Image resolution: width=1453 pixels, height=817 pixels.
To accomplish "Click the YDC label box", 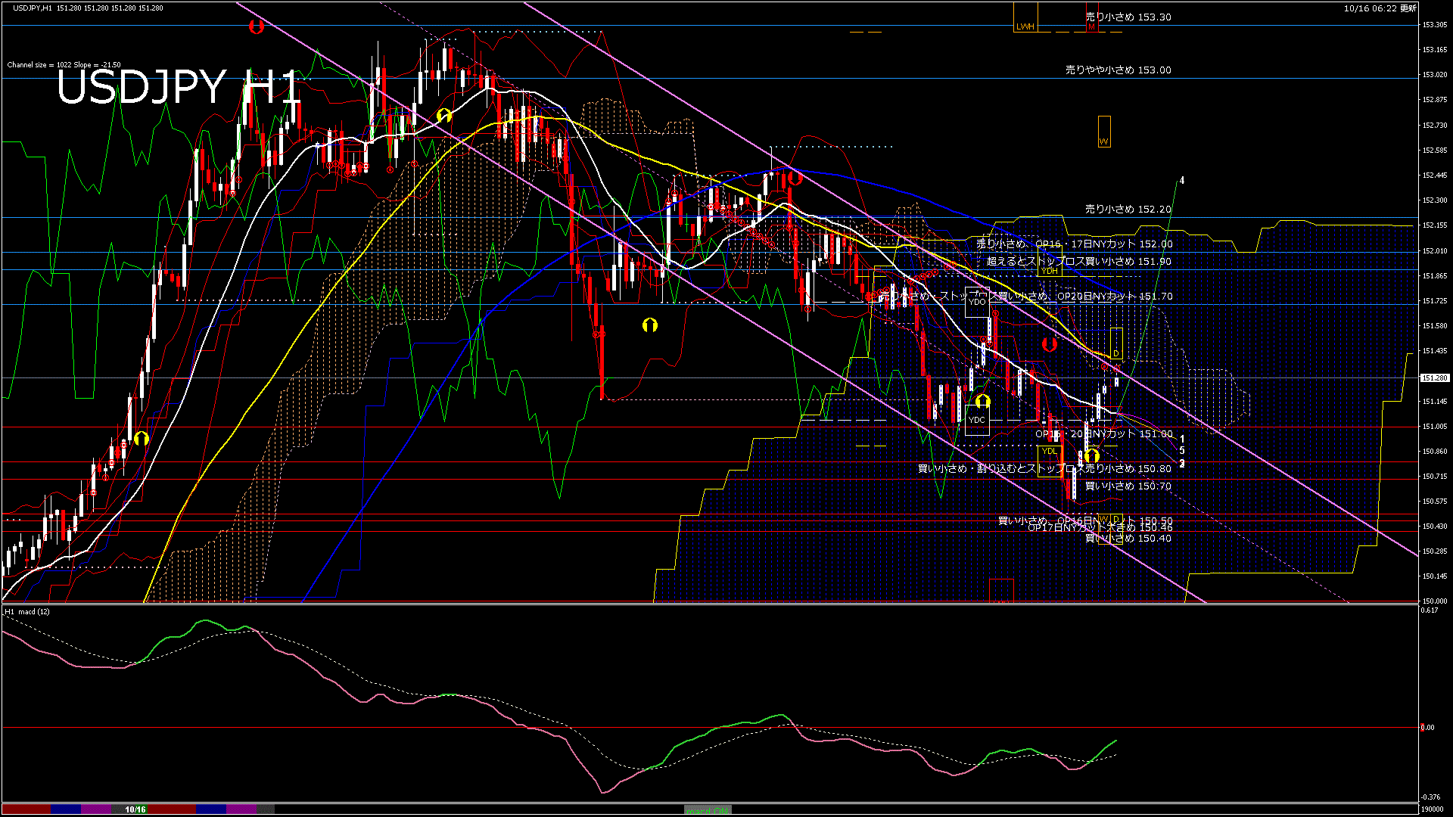I will [x=977, y=420].
